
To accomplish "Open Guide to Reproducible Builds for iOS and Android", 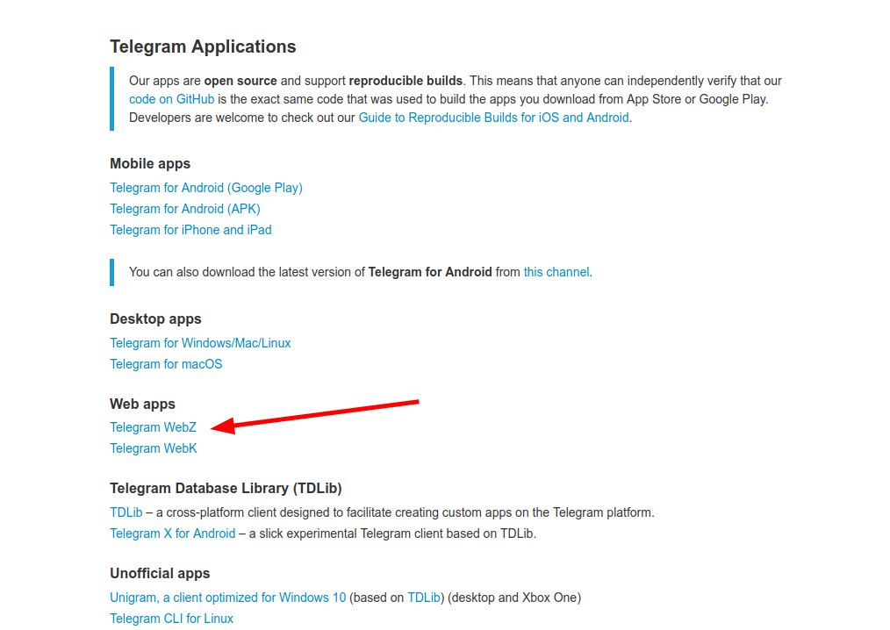I will pyautogui.click(x=494, y=118).
